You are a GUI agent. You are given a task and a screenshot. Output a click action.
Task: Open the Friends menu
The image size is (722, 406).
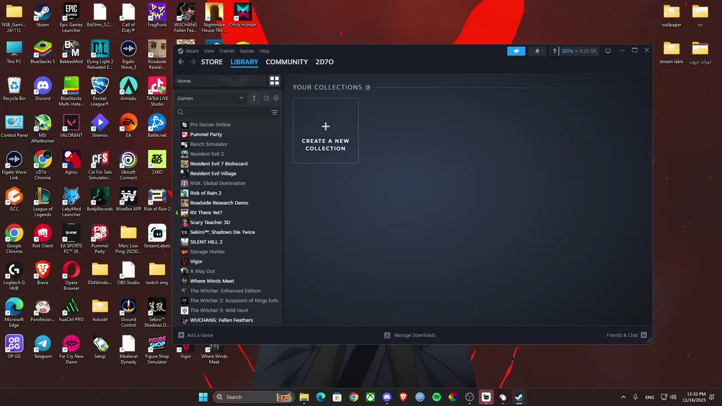(x=227, y=51)
